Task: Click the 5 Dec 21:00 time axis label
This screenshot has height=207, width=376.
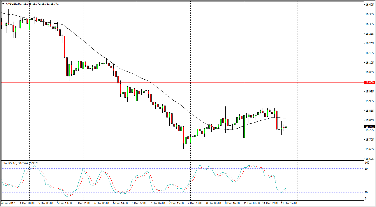Action: [84, 203]
